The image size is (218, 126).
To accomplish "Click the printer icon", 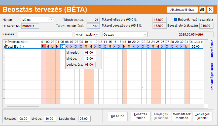I will tap(202, 10).
